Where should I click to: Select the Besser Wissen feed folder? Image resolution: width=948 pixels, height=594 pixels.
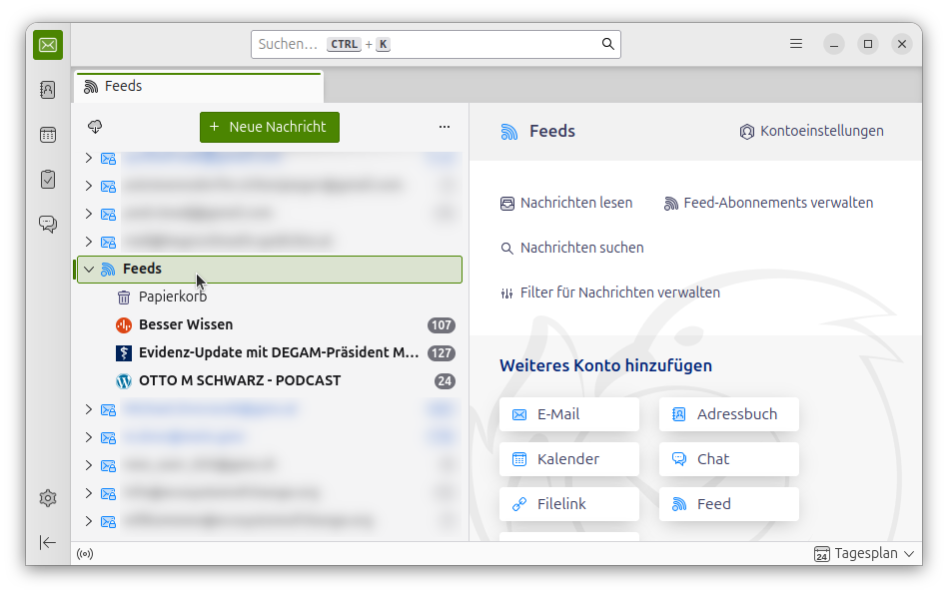pyautogui.click(x=186, y=324)
